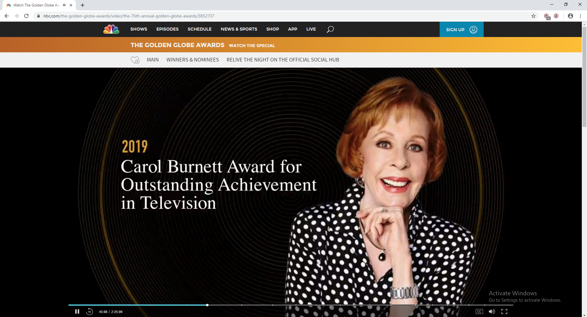This screenshot has width=587, height=317.
Task: Open the official social hub link
Action: click(283, 60)
